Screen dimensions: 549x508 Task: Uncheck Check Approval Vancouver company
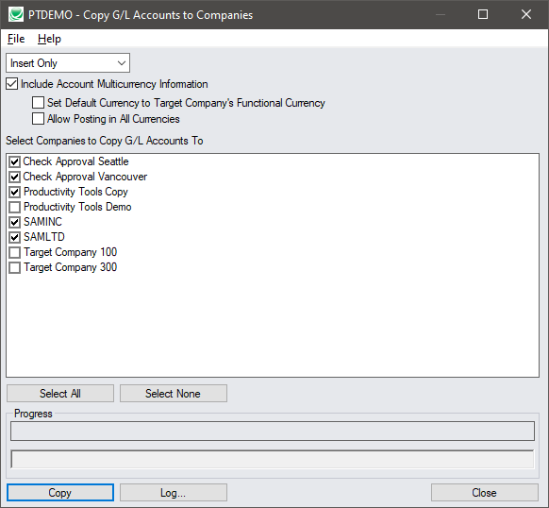pyautogui.click(x=15, y=177)
